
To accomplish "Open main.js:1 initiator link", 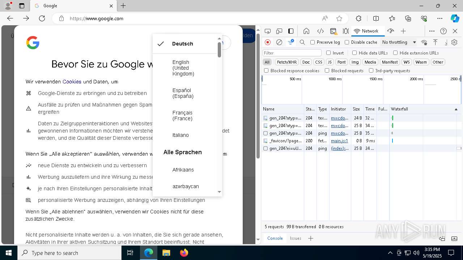I will click(x=339, y=141).
